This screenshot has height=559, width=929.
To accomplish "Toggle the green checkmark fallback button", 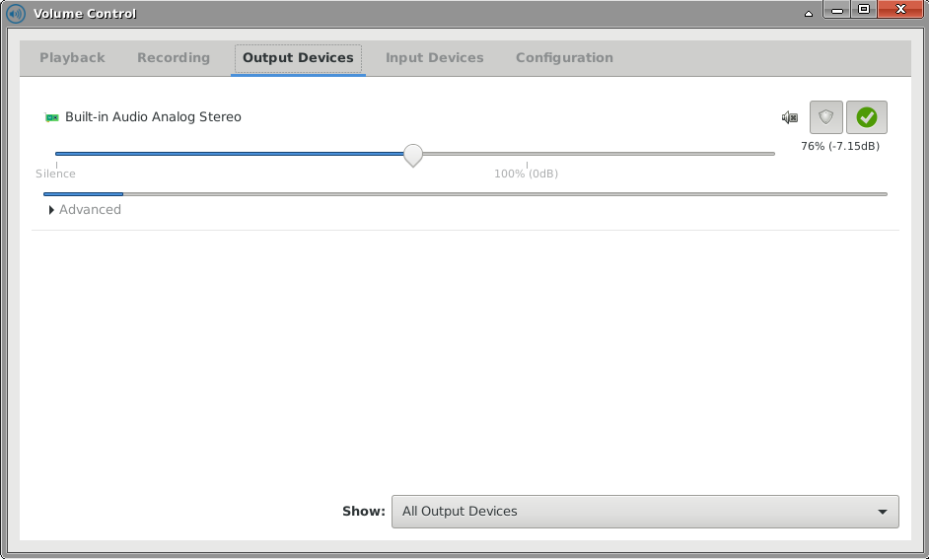I will (x=867, y=117).
